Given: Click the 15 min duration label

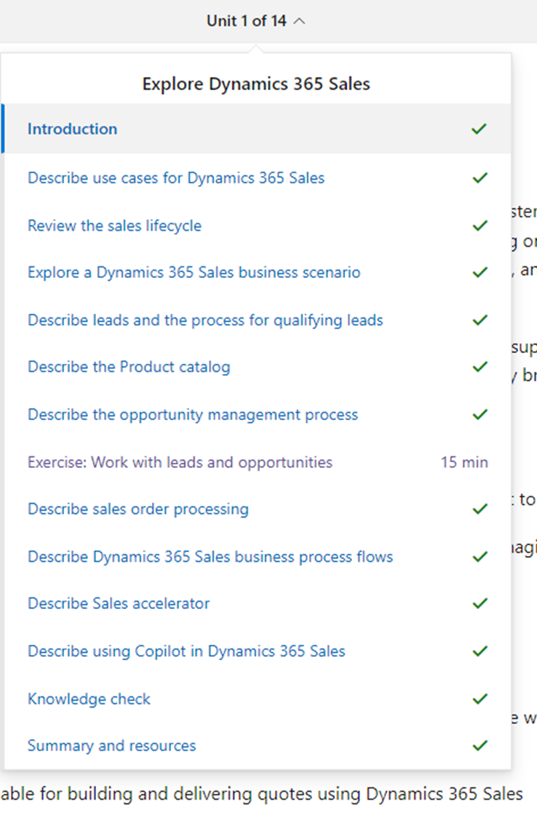Looking at the screenshot, I should coord(464,462).
